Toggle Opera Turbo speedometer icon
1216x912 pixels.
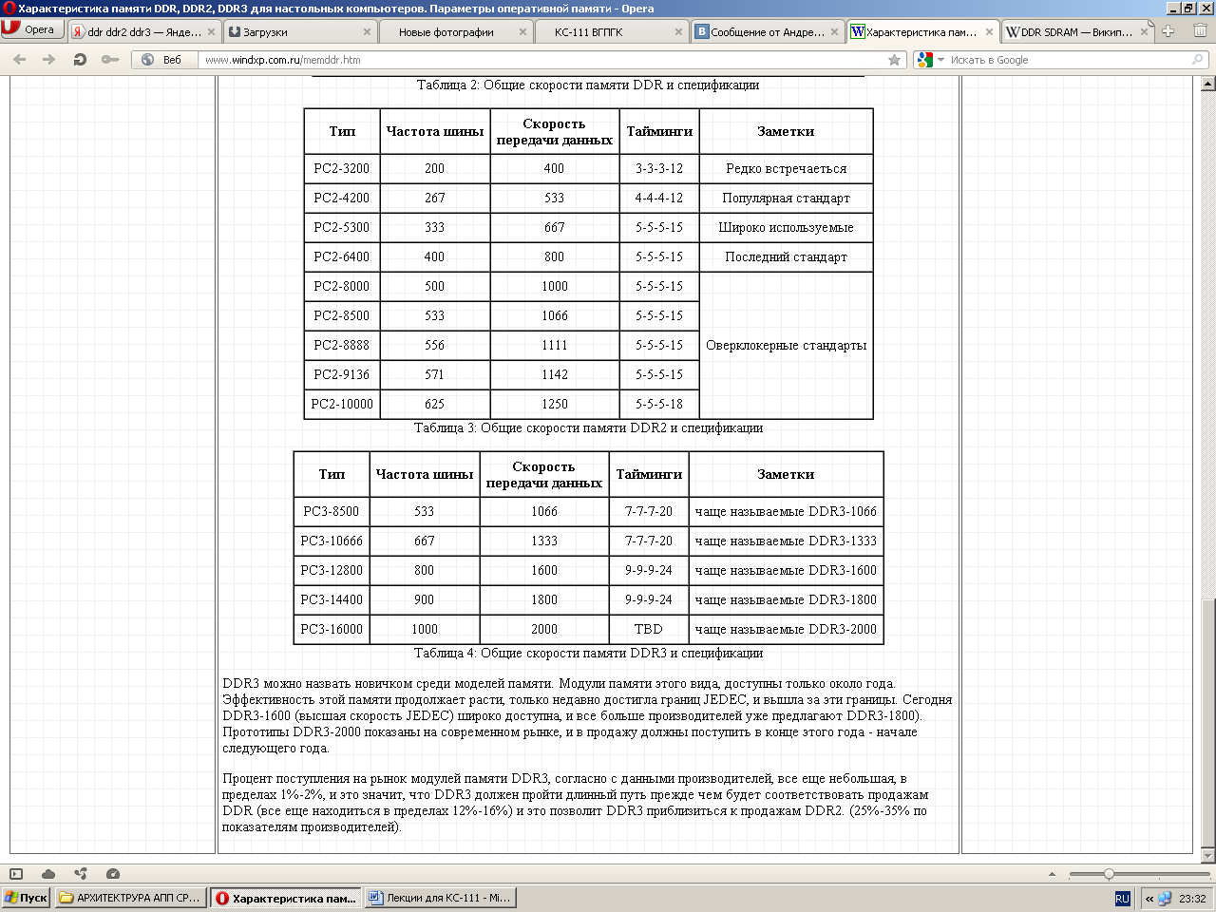click(113, 874)
